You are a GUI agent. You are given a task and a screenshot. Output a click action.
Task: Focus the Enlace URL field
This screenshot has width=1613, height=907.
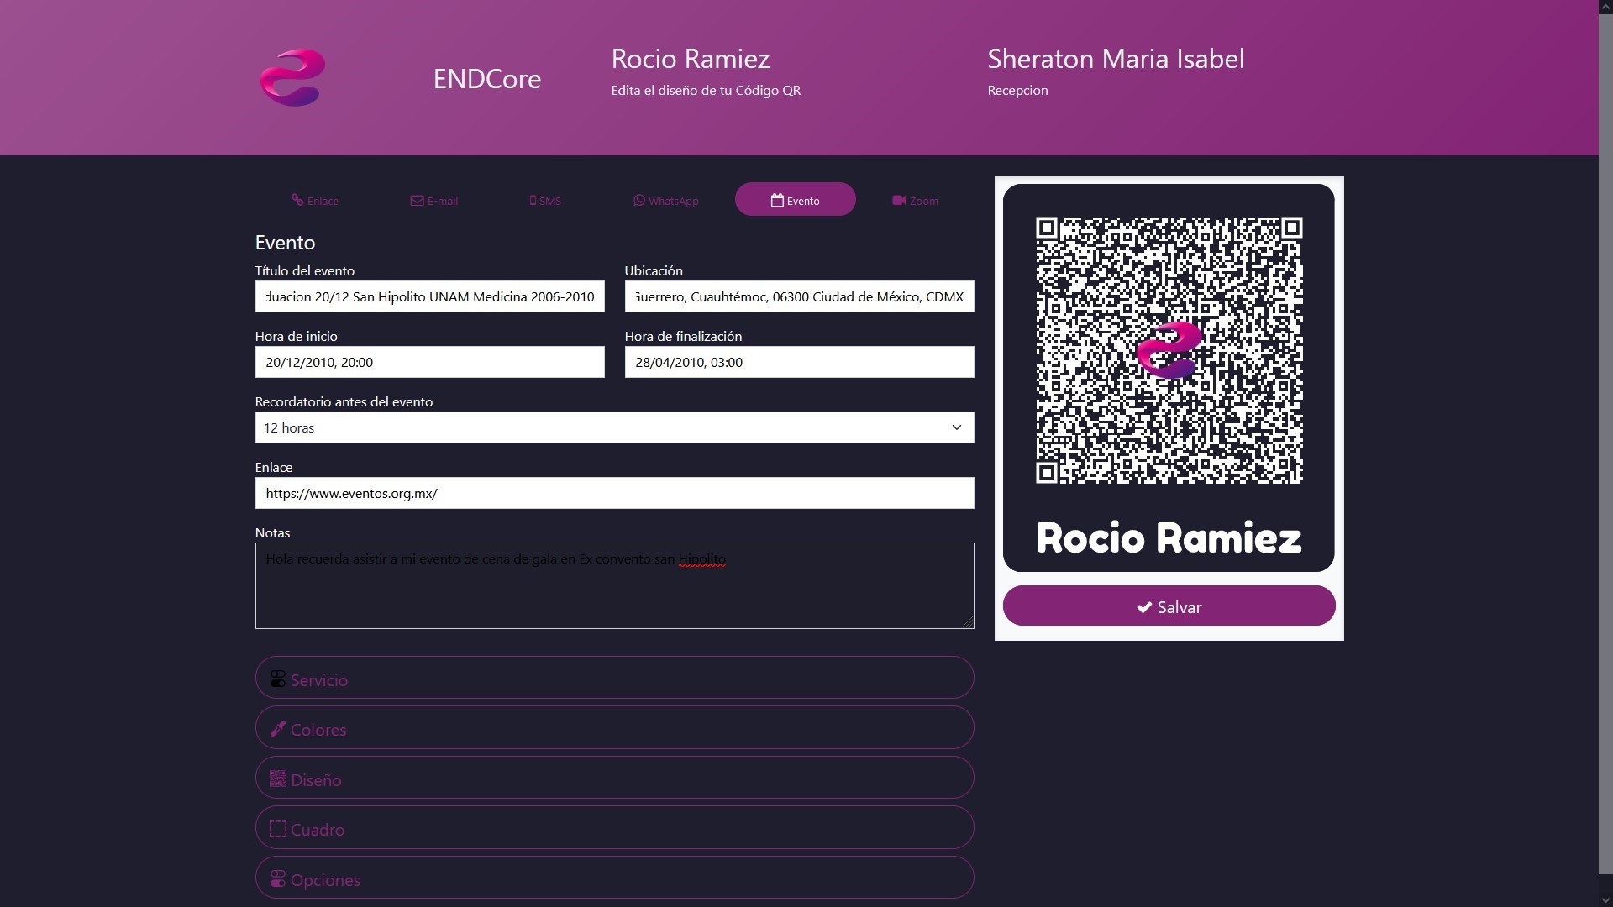pos(614,493)
